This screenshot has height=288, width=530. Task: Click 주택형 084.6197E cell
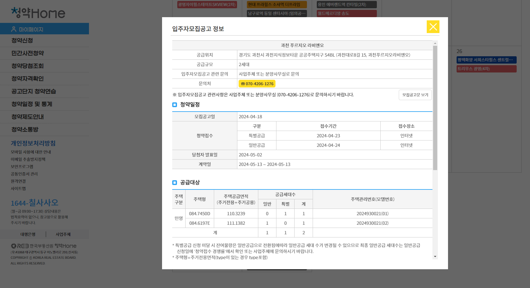coord(200,223)
